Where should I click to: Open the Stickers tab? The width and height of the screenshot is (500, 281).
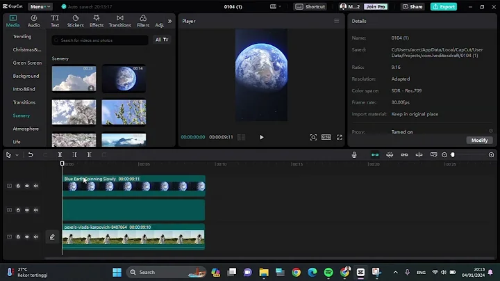[x=75, y=21]
